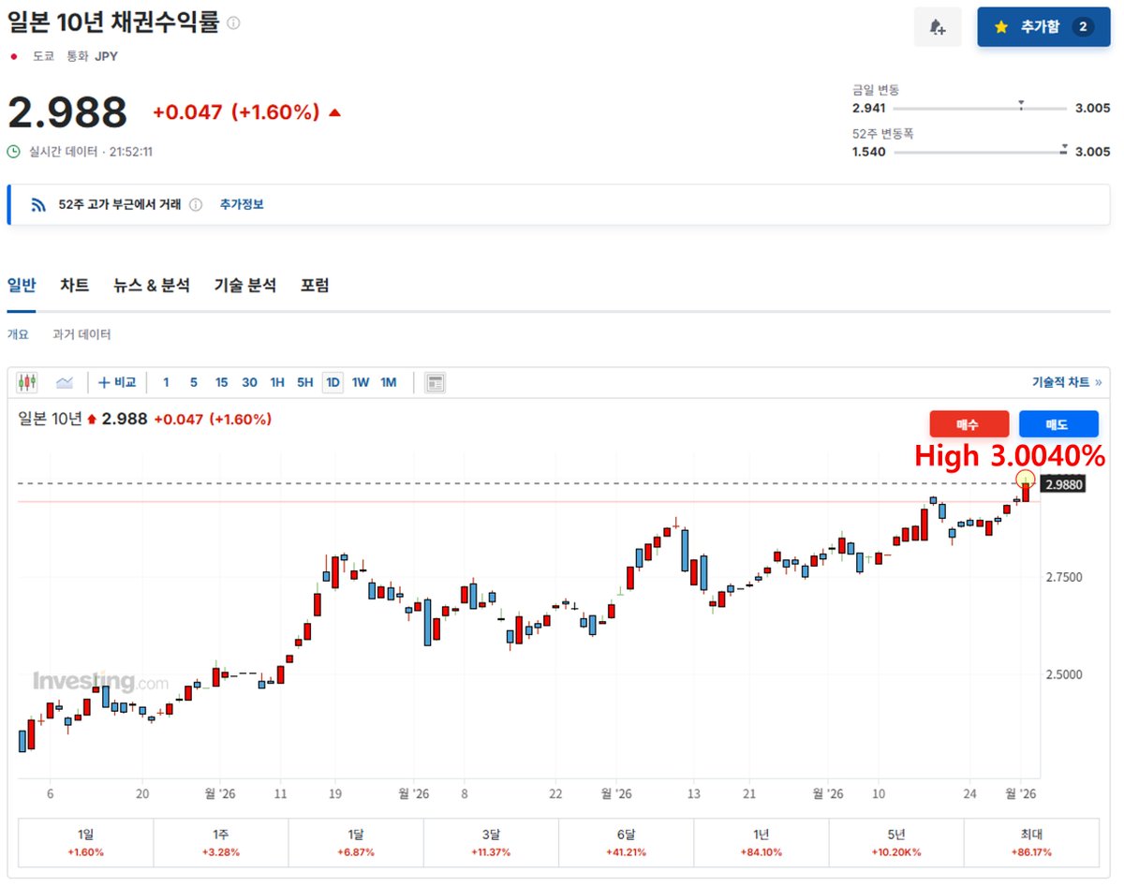Viewport: 1124px width, 887px height.
Task: Set chart interval to 1H
Action: click(x=277, y=382)
